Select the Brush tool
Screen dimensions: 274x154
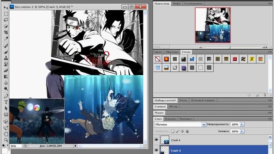6,52
